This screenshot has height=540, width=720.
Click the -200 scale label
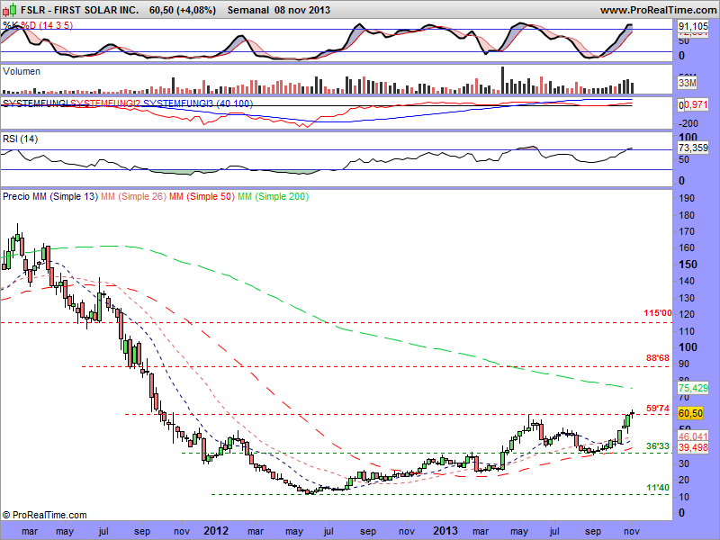tap(688, 123)
